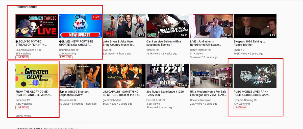
Task: Open the PUBG Mobile Live thumbnail
Action: [255, 76]
